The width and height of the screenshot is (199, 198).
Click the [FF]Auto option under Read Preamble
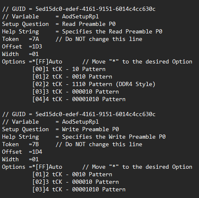(49, 62)
